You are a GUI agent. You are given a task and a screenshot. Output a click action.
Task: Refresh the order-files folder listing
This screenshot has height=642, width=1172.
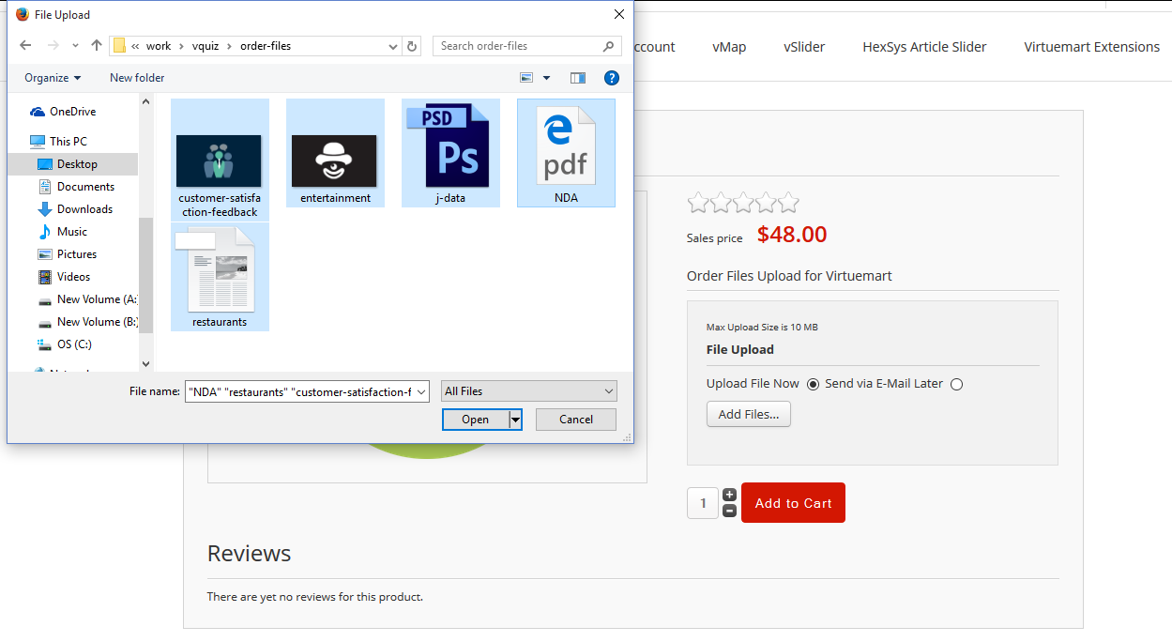412,46
